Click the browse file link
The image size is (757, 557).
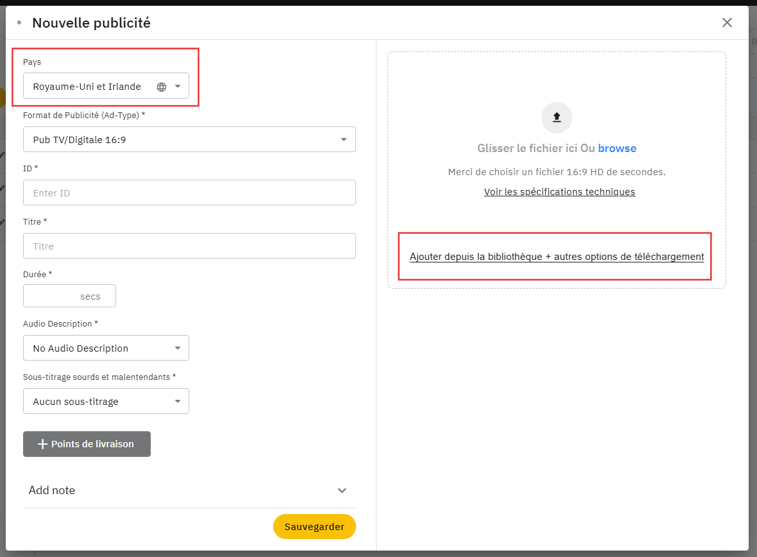point(617,148)
